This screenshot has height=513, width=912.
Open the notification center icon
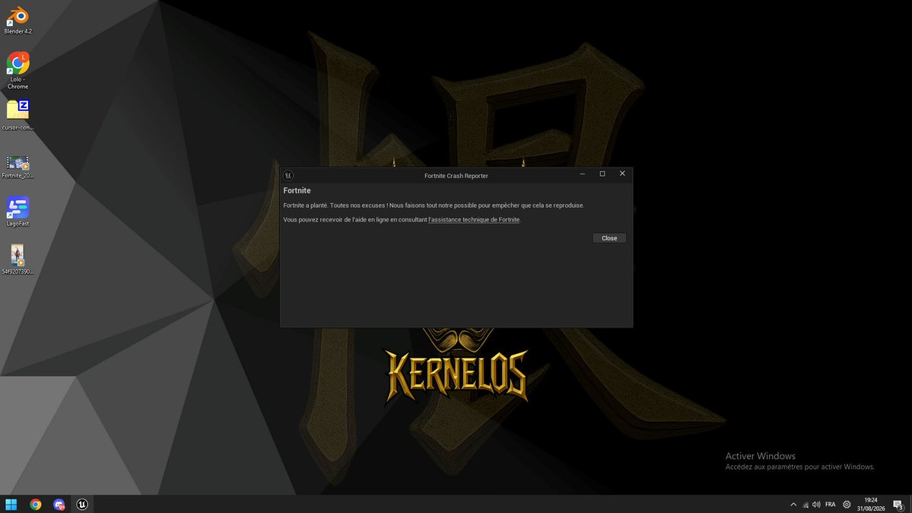pyautogui.click(x=898, y=505)
